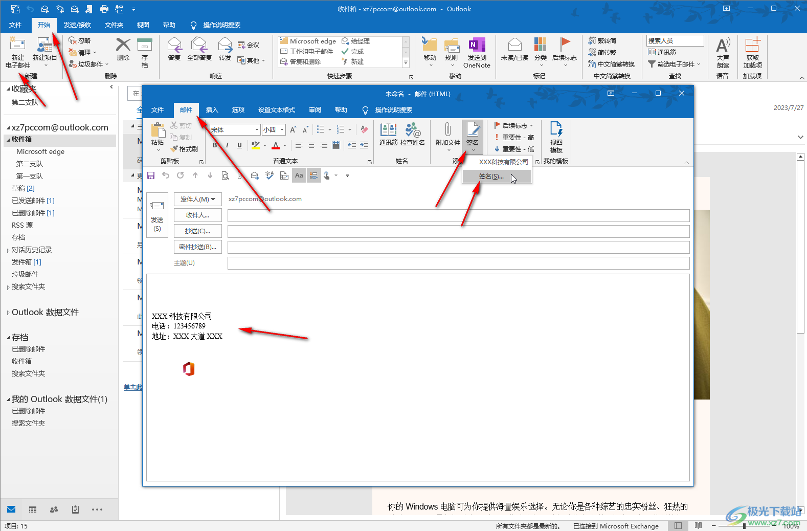Open the Junk (垃圾邮件) dropdown

point(89,64)
